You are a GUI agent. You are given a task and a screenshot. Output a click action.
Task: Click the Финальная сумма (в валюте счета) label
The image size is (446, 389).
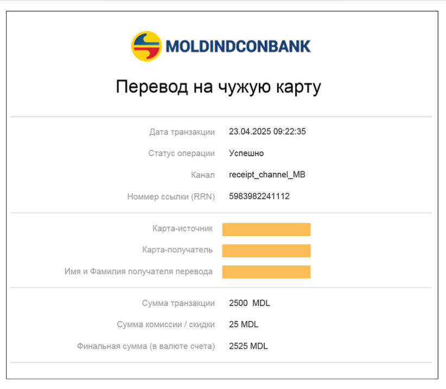146,346
